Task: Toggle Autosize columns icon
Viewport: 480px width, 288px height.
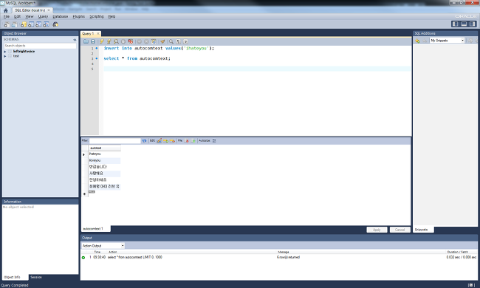Action: pyautogui.click(x=214, y=141)
